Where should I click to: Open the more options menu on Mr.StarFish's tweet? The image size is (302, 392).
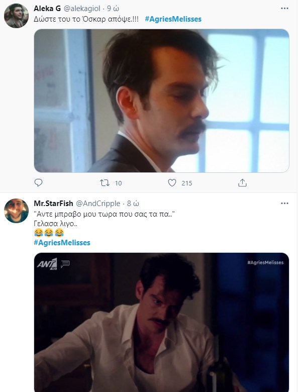284,203
